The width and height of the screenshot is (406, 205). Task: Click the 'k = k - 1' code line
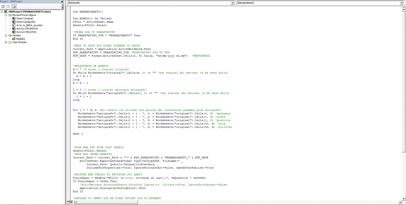[81, 83]
